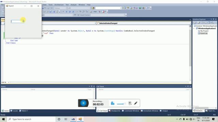Click Solution Explorer View Class Diagram icon

pos(212,23)
